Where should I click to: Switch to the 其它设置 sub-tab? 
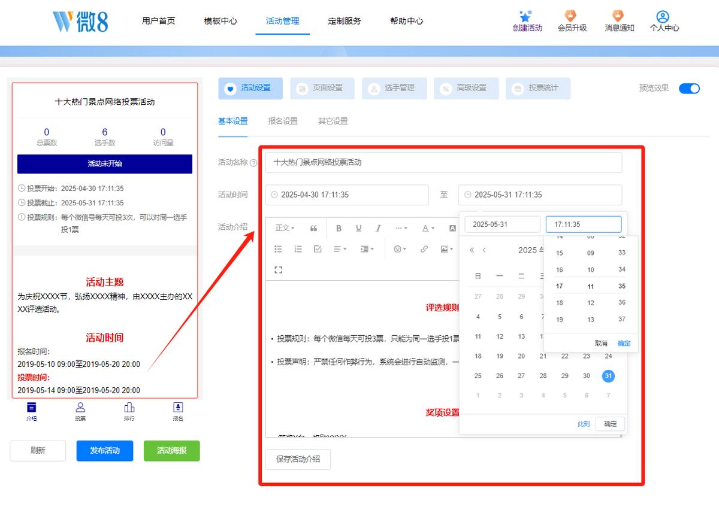tap(333, 121)
